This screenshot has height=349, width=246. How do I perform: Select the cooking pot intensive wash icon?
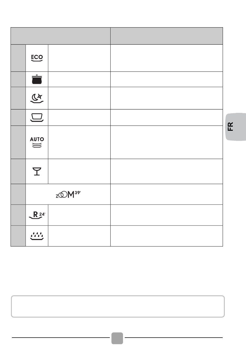(x=37, y=79)
